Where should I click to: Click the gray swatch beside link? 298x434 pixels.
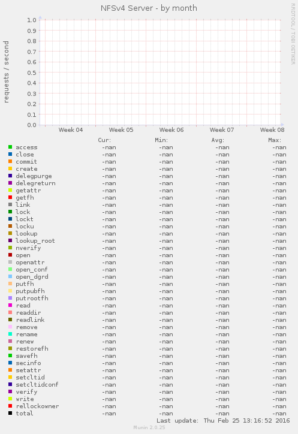[10, 204]
